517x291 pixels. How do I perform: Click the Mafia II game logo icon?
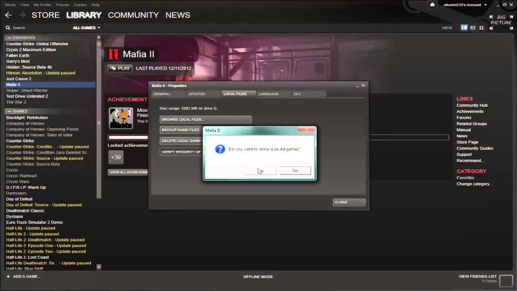click(114, 54)
